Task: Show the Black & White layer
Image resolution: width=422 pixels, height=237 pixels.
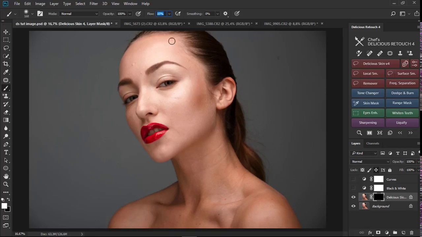Action: tap(353, 188)
